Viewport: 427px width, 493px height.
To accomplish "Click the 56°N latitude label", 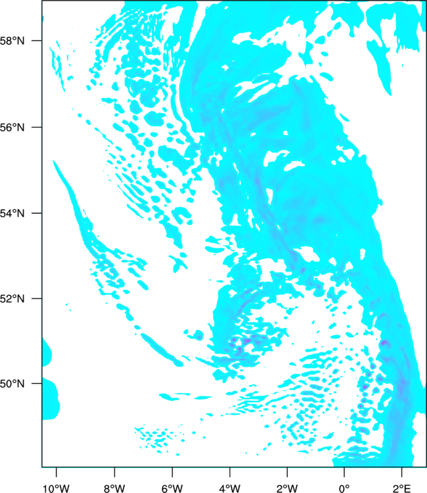I will (x=12, y=128).
